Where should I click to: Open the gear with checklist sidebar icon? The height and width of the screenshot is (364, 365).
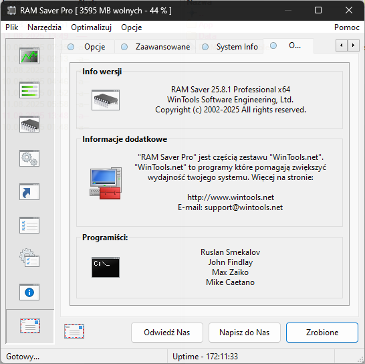pyautogui.click(x=29, y=258)
